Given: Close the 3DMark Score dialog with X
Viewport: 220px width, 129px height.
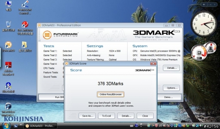Looking at the screenshot, I should point(153,64).
